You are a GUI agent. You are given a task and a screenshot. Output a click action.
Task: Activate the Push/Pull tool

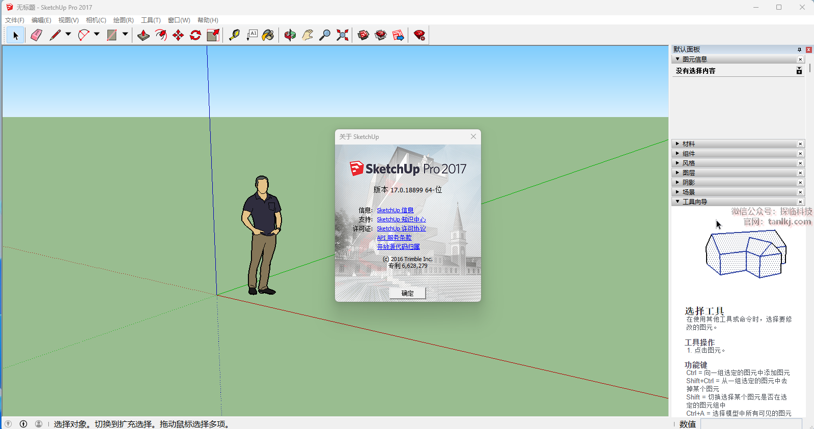click(x=144, y=35)
